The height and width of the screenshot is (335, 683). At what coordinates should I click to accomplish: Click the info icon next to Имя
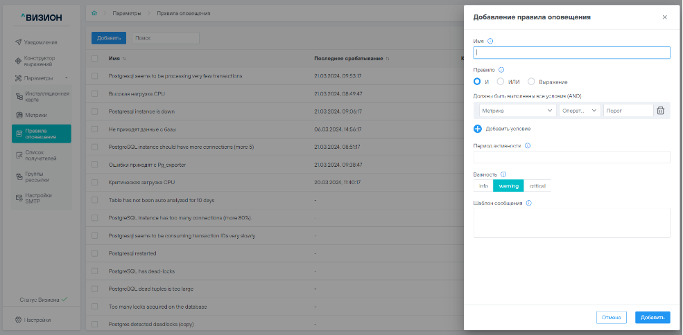pos(490,41)
